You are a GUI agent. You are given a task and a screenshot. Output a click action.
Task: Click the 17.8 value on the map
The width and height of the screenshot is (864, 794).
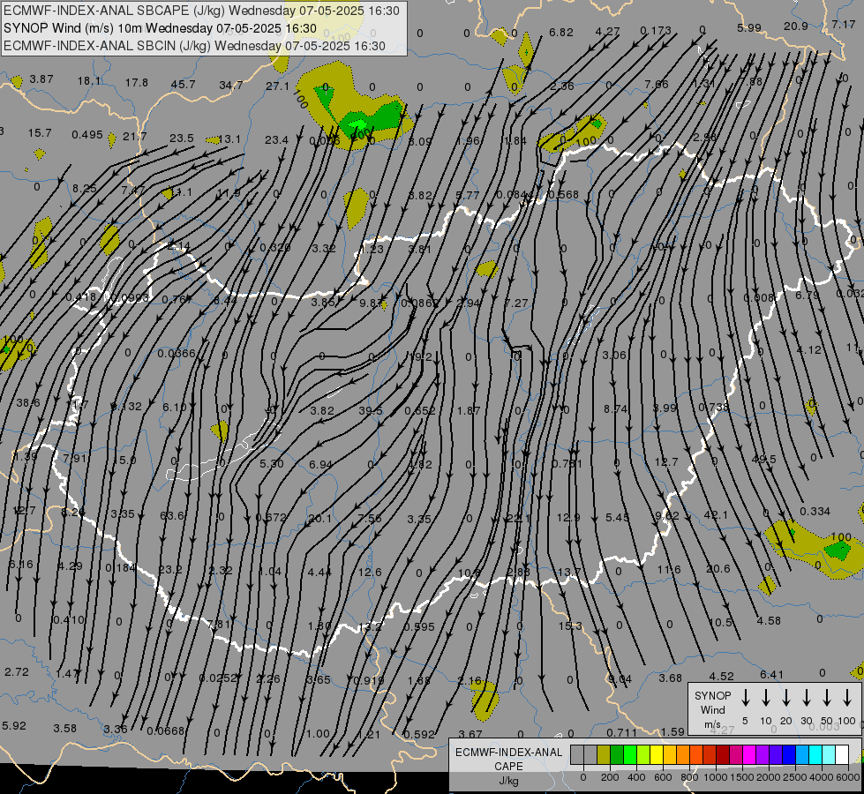[136, 83]
